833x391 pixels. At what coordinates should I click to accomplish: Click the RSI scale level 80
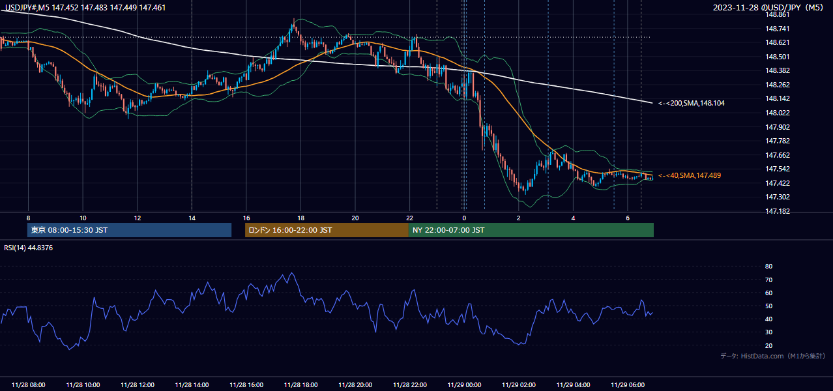click(x=768, y=267)
